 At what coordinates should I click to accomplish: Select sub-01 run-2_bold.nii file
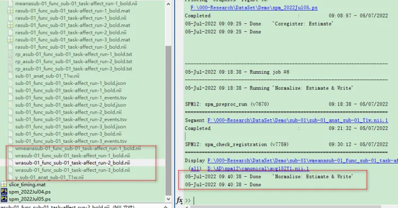tap(68, 112)
